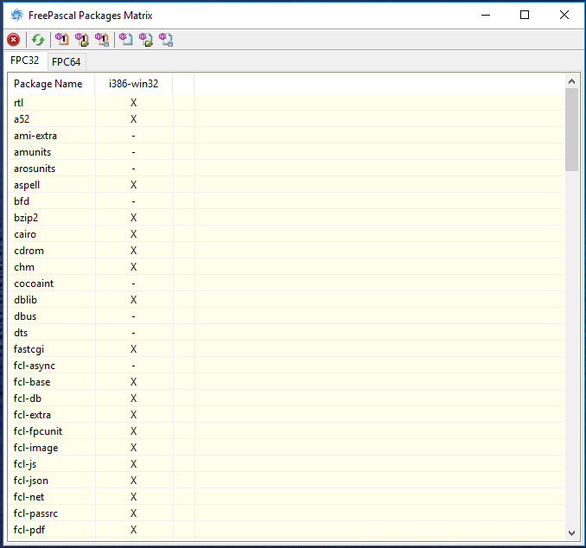Select the bzip2 package name

coord(26,218)
